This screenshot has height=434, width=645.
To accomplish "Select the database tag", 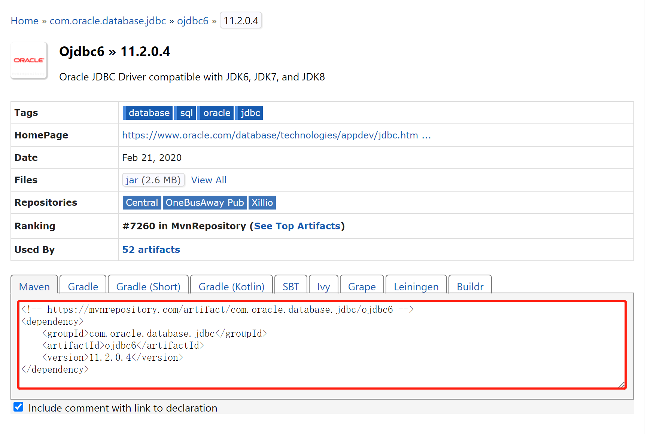I will click(147, 113).
